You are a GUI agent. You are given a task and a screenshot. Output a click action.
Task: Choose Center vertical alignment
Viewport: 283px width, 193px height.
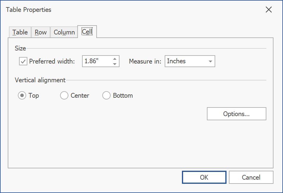[64, 96]
